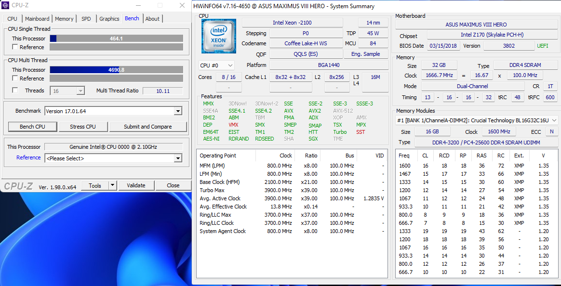Click the L3 cache 16M field

[375, 82]
